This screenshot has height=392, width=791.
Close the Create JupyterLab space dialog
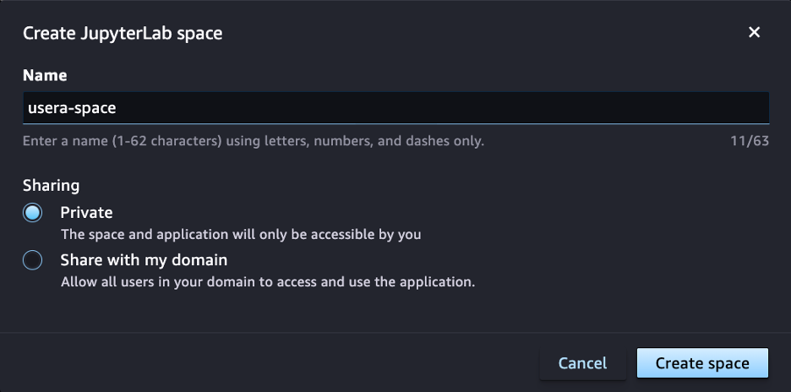coord(754,33)
